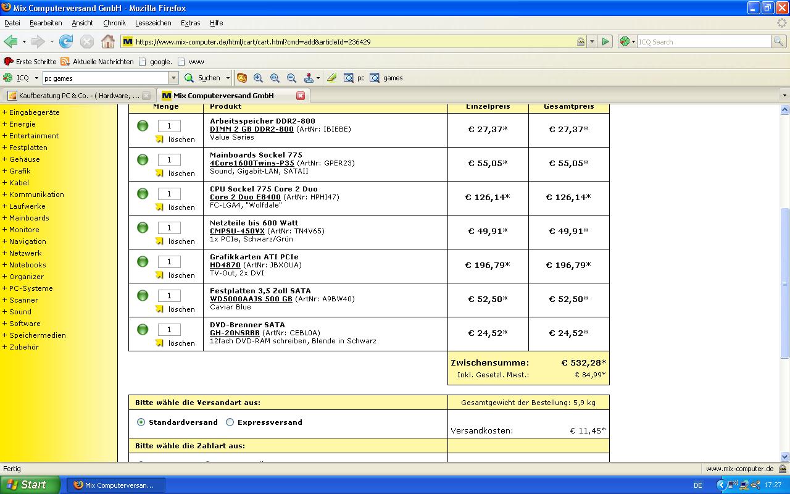Open the 'pc games' search field dropdown
The image size is (790, 494).
[x=173, y=78]
